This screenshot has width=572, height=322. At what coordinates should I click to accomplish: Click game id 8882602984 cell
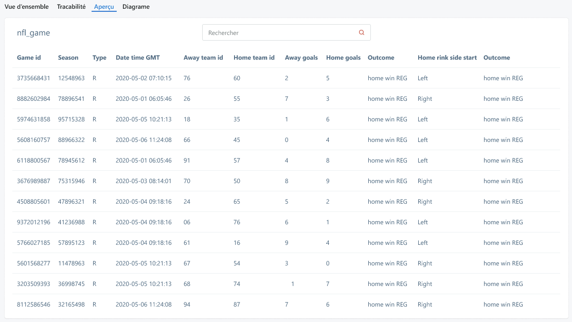coord(33,99)
